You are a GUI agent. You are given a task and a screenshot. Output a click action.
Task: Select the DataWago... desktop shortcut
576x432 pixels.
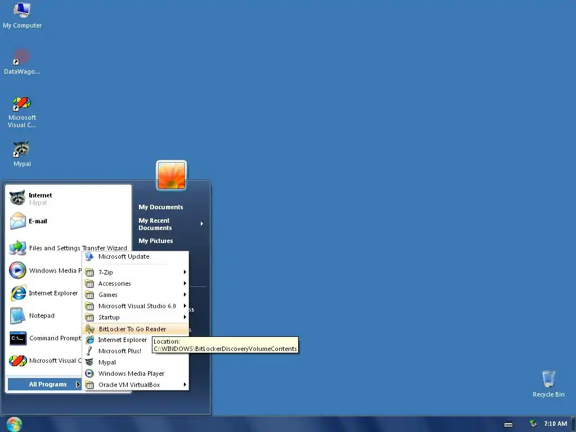22,62
